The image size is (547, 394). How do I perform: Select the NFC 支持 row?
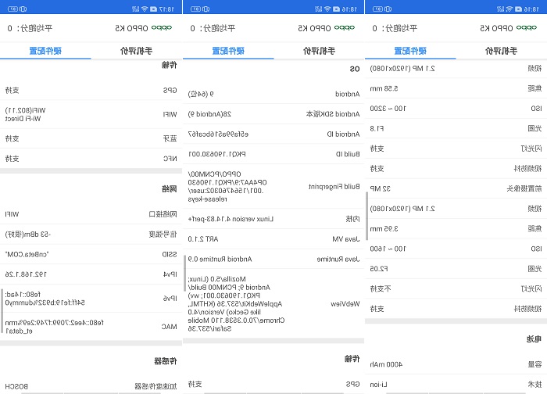[91, 159]
